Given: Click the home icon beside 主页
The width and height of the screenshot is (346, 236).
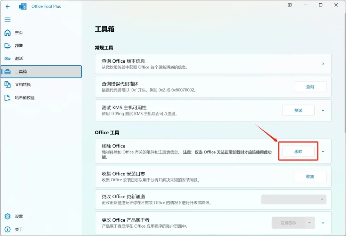Looking at the screenshot, I should [x=7, y=33].
